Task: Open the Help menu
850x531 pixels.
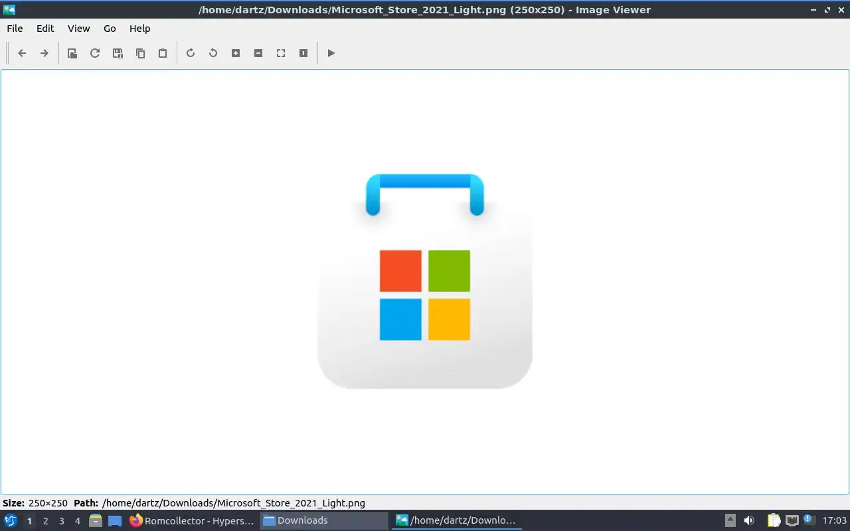Action: [139, 29]
